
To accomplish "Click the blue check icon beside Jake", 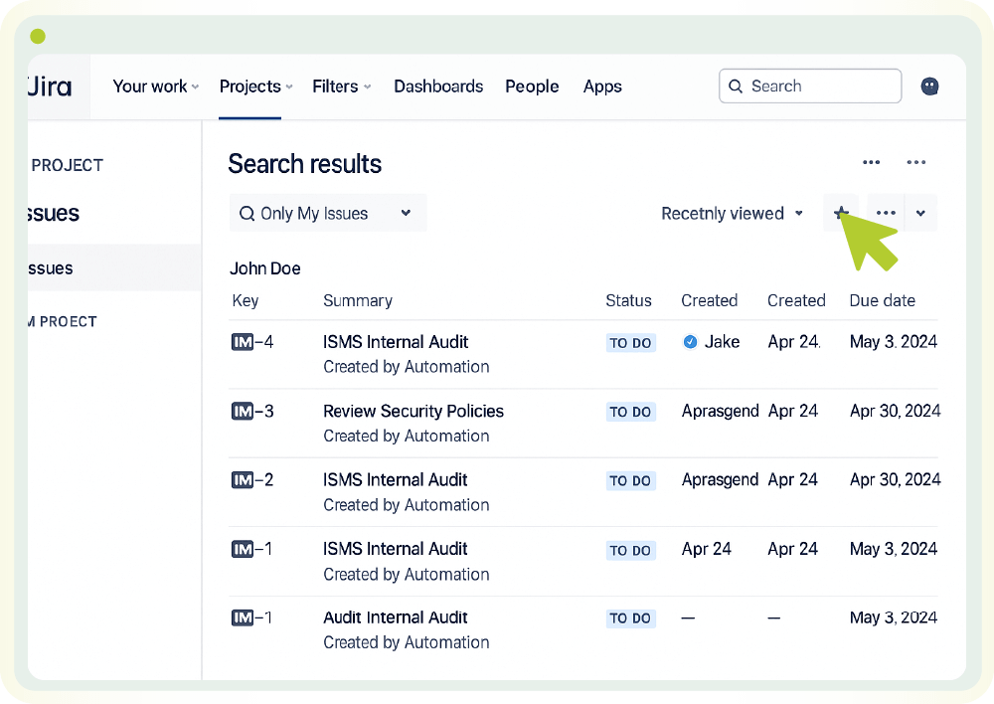I will tap(691, 342).
